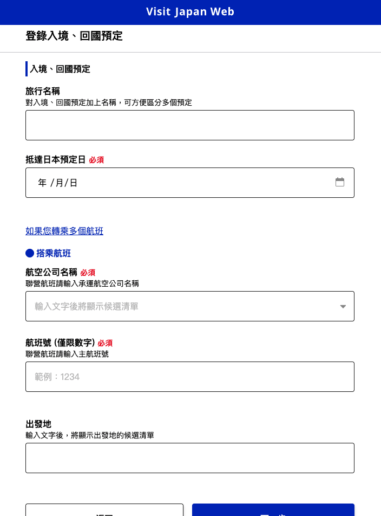Screen dimensions: 381x516
Task: Select the 年 segment in the date field
Action: (42, 183)
